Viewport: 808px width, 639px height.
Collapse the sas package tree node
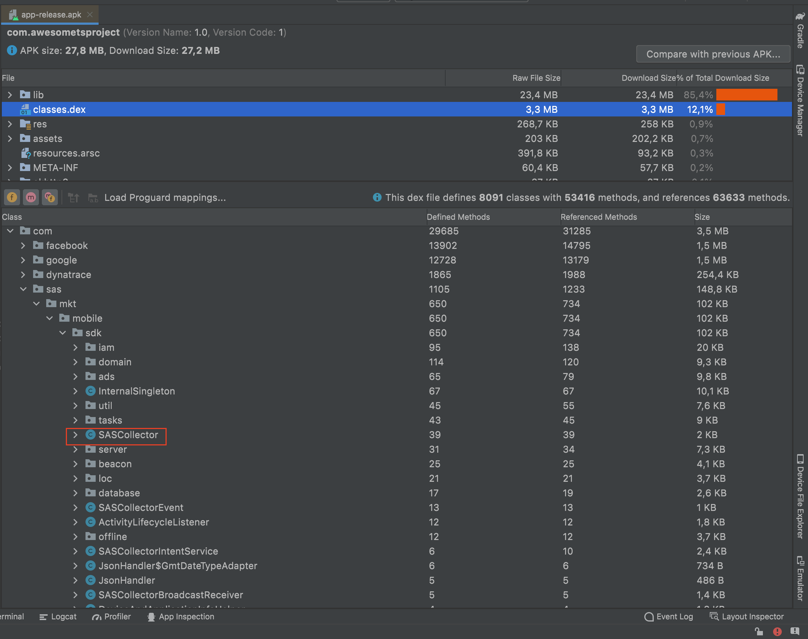[x=24, y=289]
